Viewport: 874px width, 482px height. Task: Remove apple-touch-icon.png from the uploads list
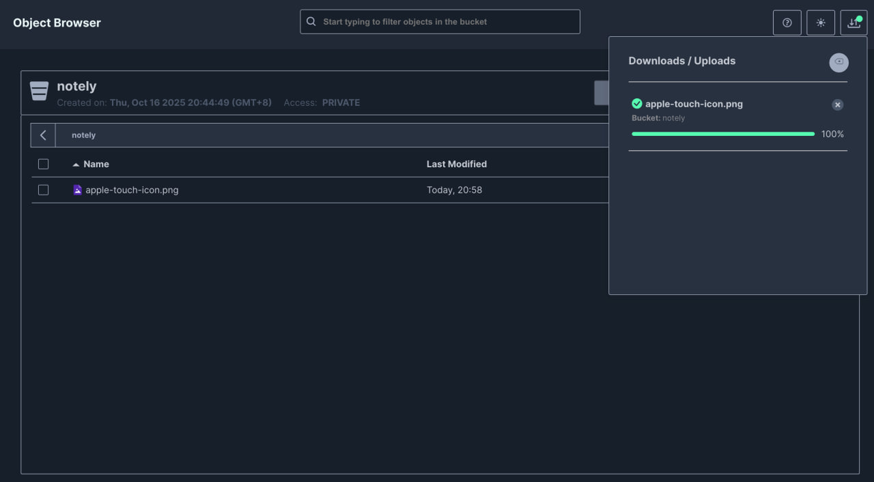pyautogui.click(x=837, y=104)
